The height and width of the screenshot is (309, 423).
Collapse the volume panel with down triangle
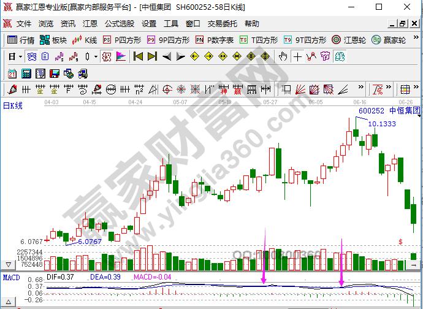click(7, 264)
